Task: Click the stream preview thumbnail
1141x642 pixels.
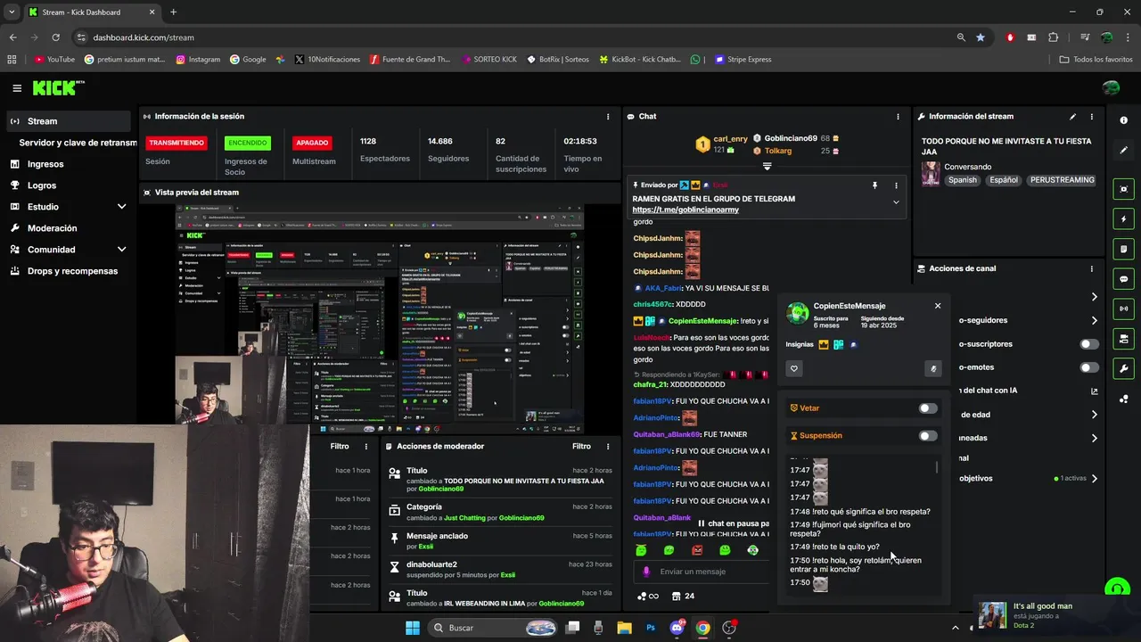Action: [380, 320]
